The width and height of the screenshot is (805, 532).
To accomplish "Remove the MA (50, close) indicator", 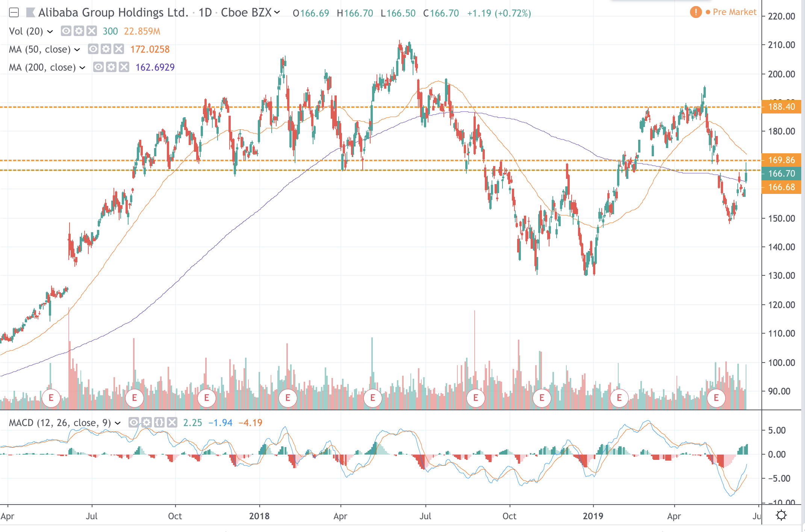I will tap(119, 49).
